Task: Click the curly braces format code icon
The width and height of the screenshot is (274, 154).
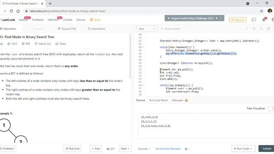Action: tap(254, 29)
